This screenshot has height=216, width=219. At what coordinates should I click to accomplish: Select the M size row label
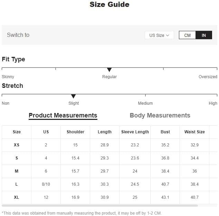[17, 171]
